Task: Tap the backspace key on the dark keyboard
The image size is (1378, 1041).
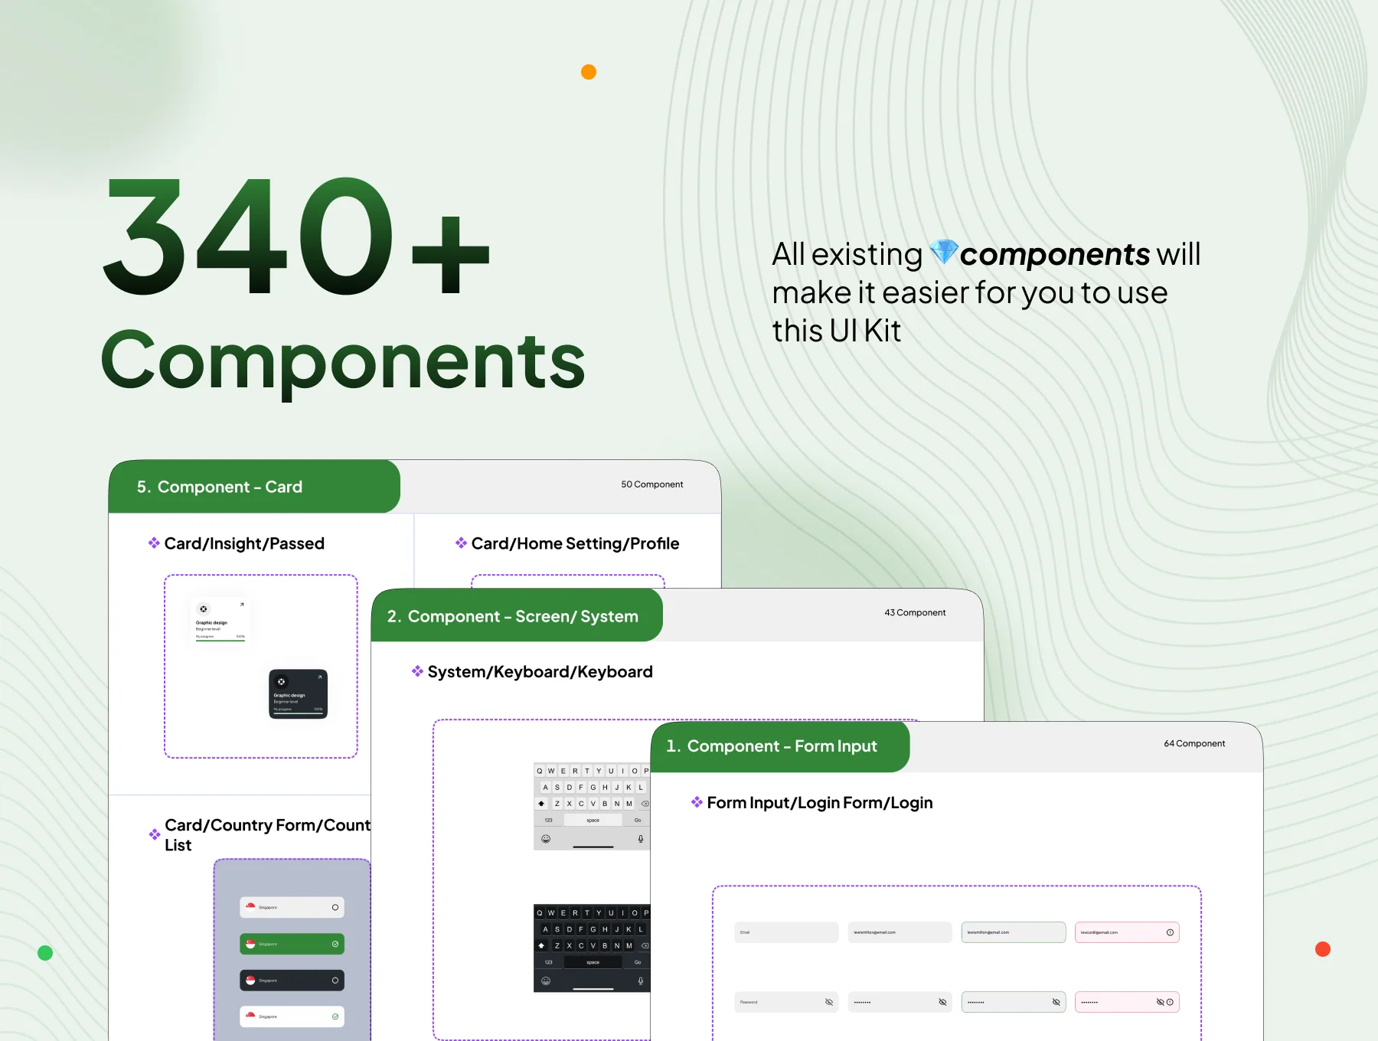Action: pyautogui.click(x=645, y=946)
